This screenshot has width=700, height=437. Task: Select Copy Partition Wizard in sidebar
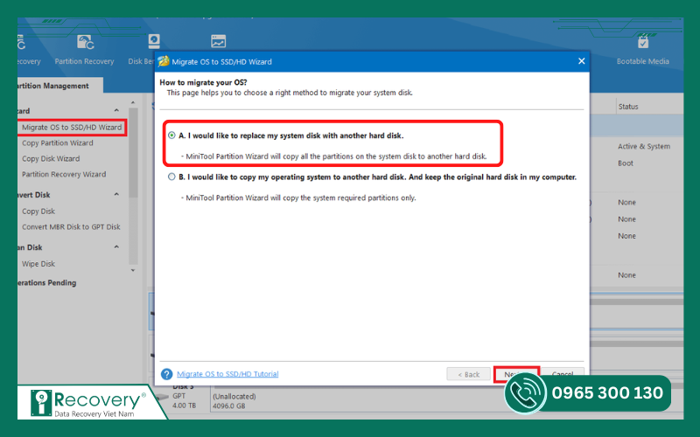pos(58,142)
